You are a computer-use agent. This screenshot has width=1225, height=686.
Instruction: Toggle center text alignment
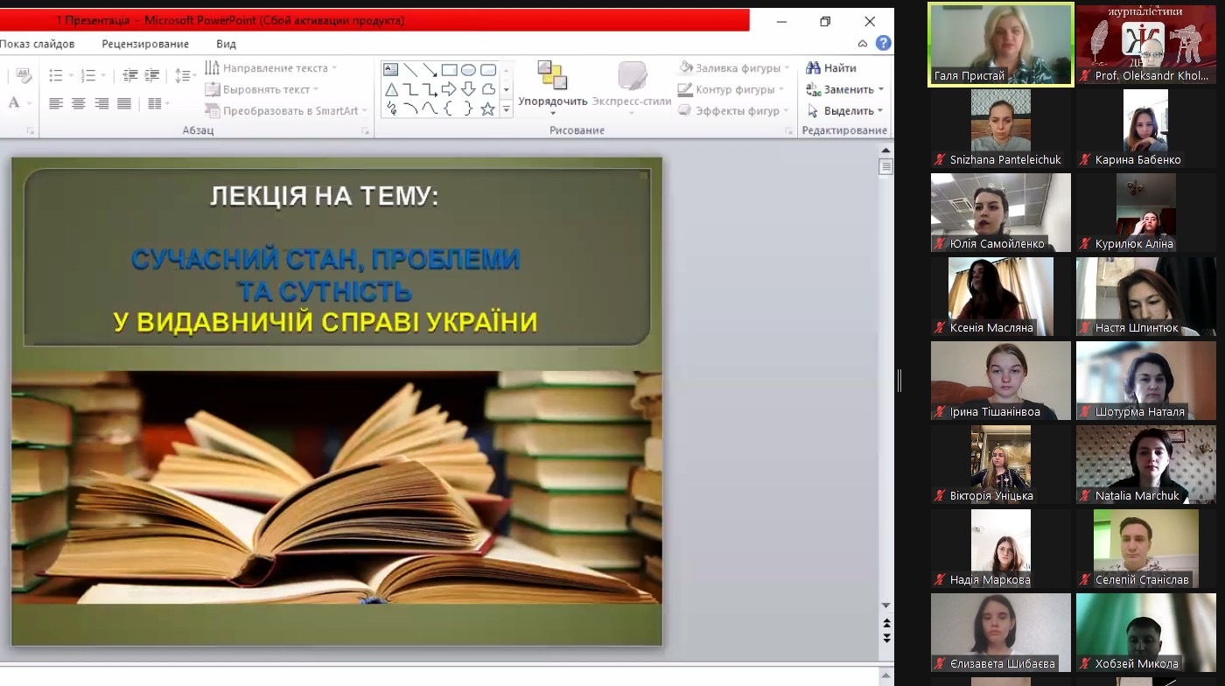[x=79, y=104]
